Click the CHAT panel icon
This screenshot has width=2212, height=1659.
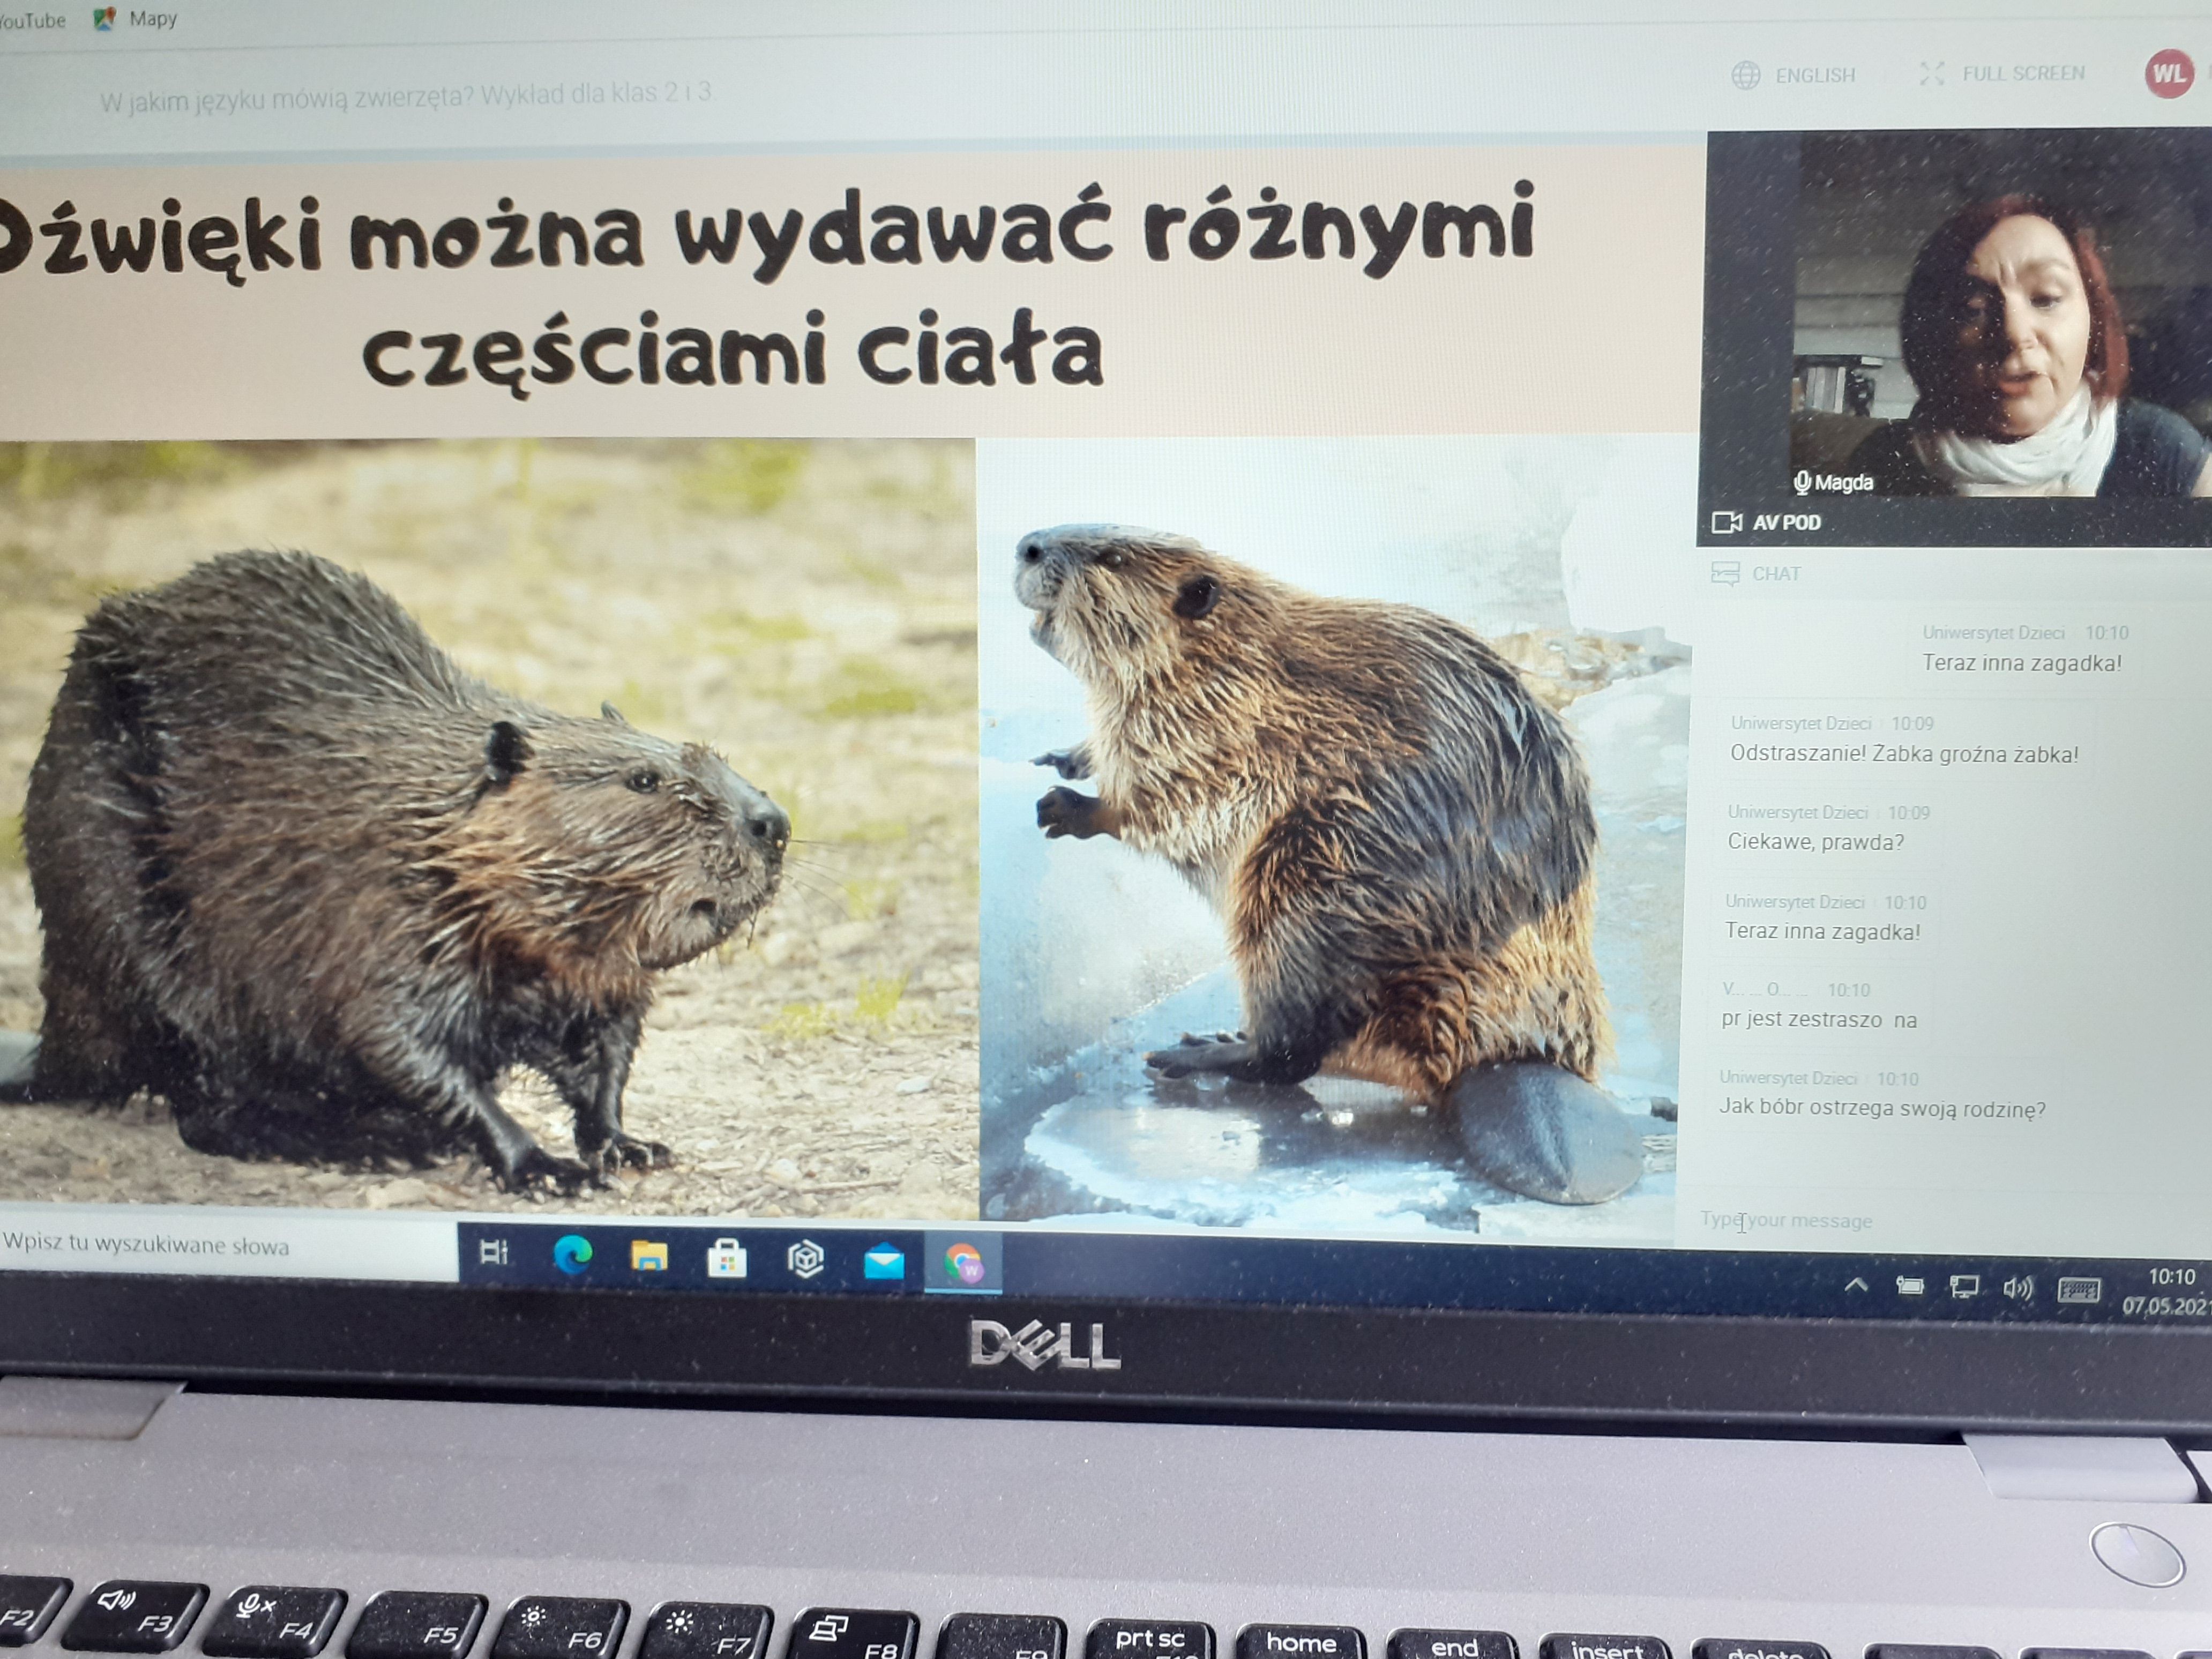(1725, 574)
